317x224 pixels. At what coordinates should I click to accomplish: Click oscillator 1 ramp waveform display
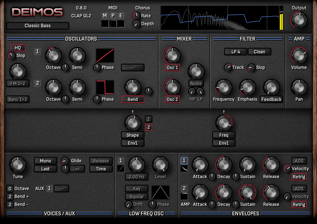pyautogui.click(x=105, y=56)
